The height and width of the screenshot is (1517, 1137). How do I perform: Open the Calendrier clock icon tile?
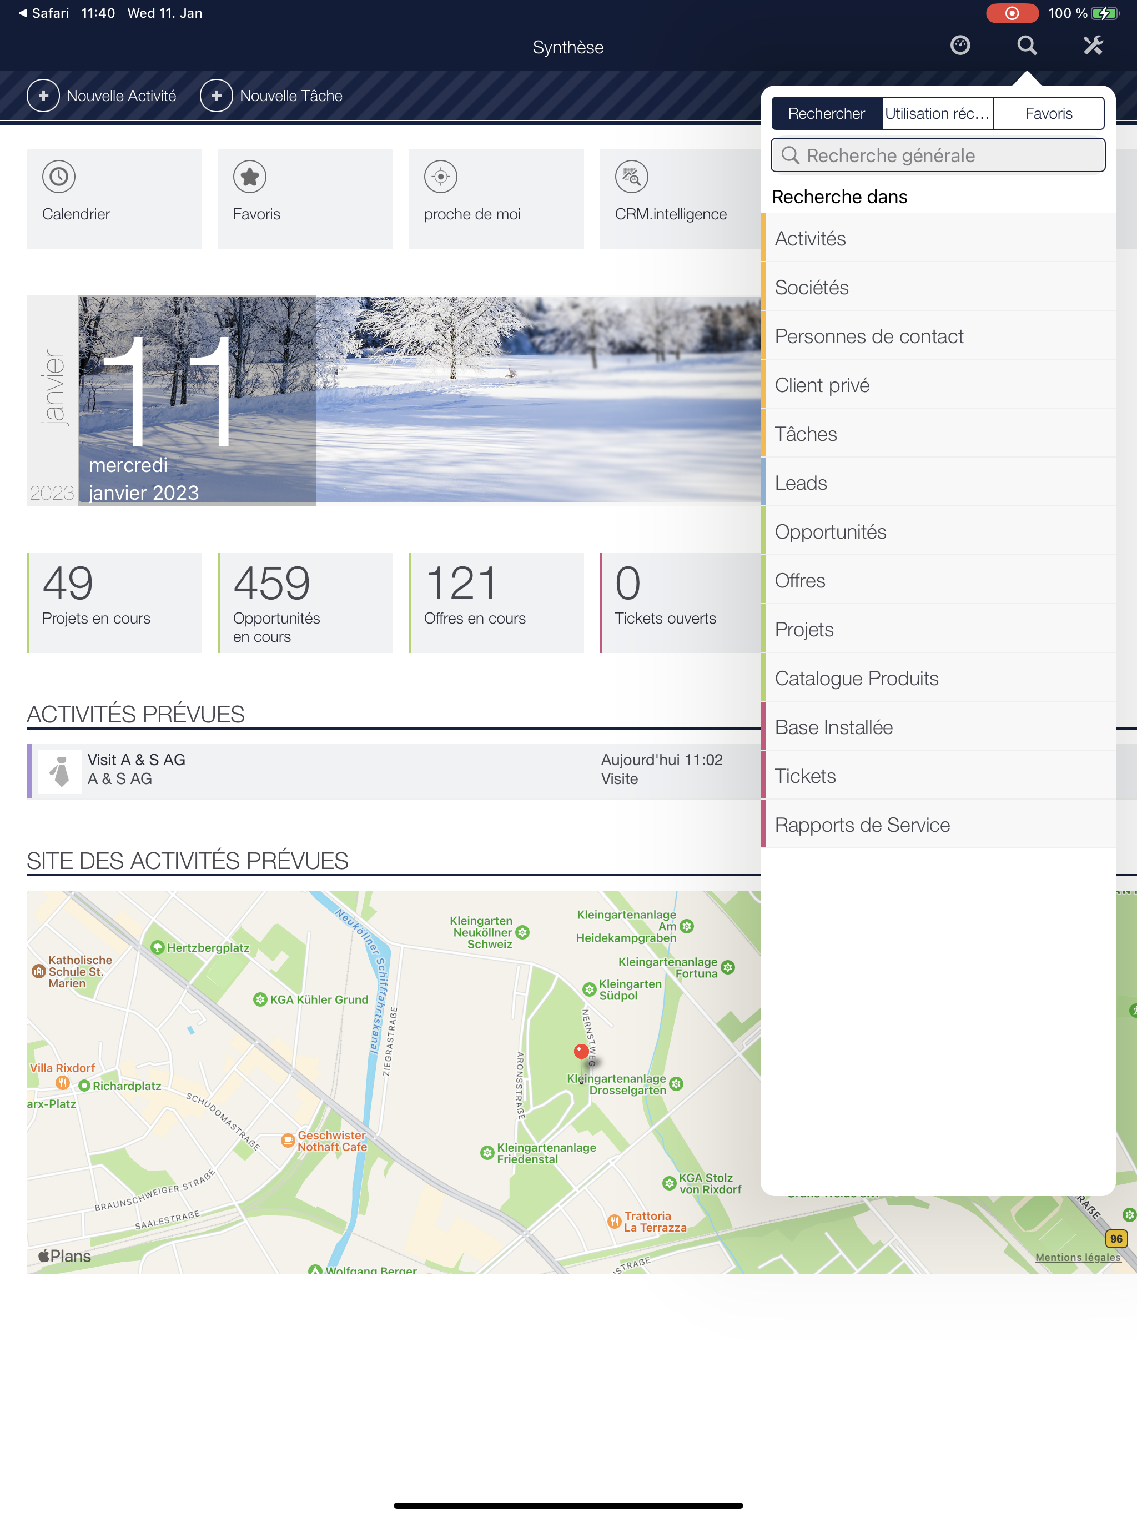point(59,177)
